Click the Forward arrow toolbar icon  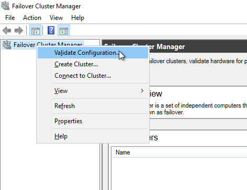click(19, 30)
